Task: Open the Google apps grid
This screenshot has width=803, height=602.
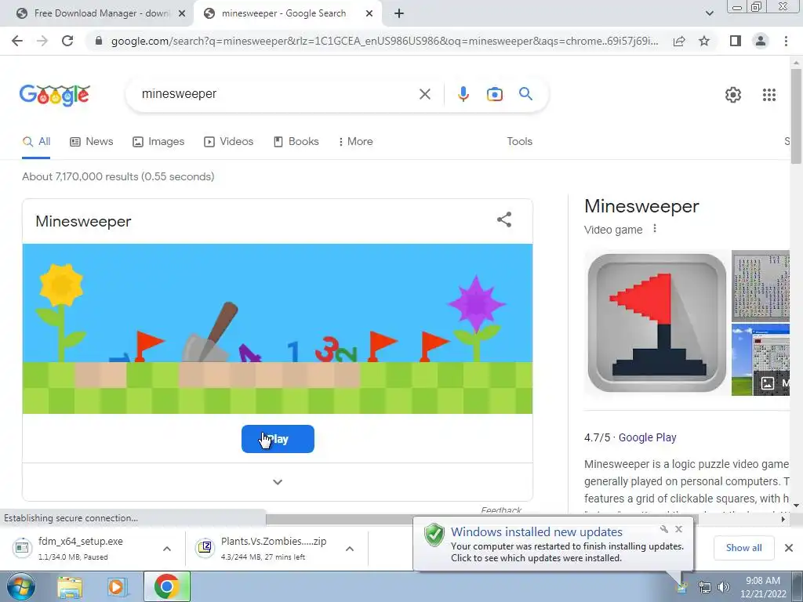Action: coord(768,95)
